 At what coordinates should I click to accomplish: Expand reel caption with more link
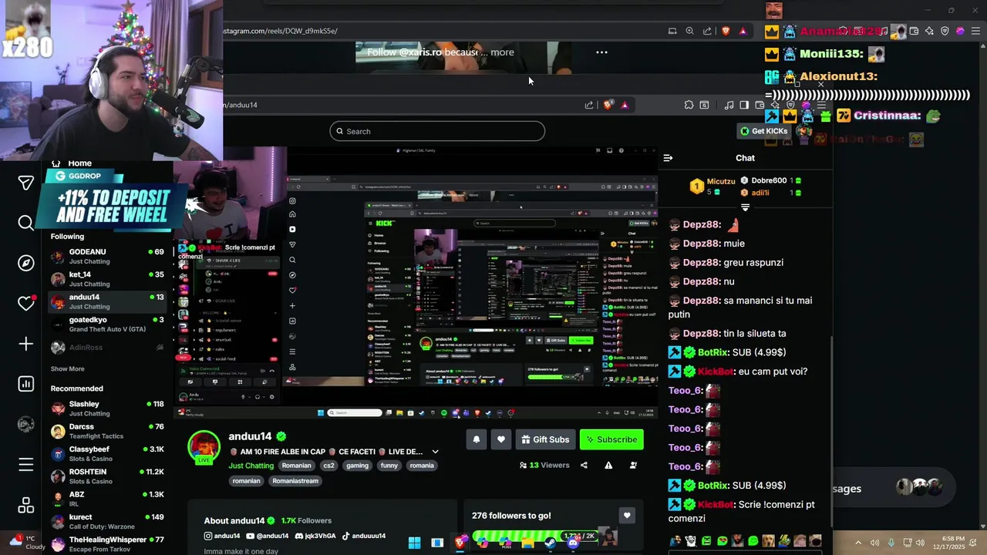502,52
